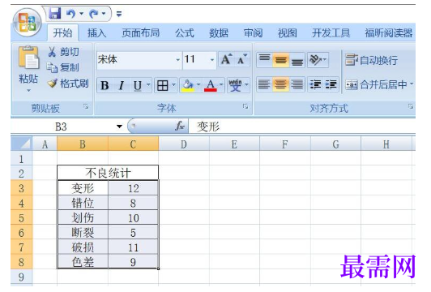The width and height of the screenshot is (431, 292).
Task: Toggle center horizontal alignment
Action: coord(280,84)
